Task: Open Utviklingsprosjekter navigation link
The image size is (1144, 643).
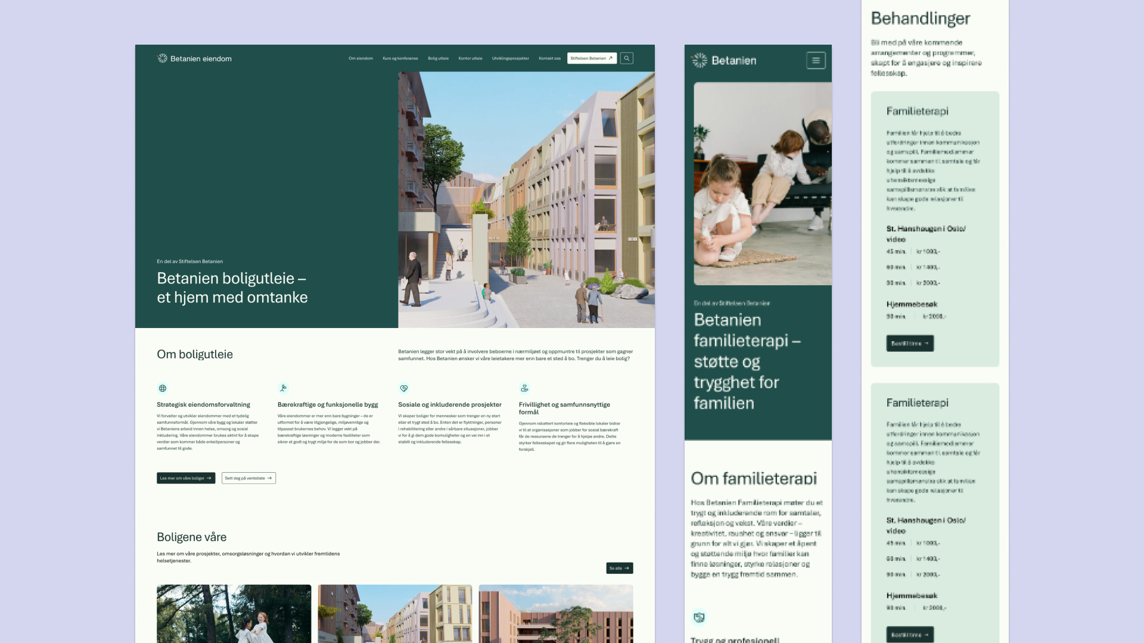Action: (x=510, y=58)
